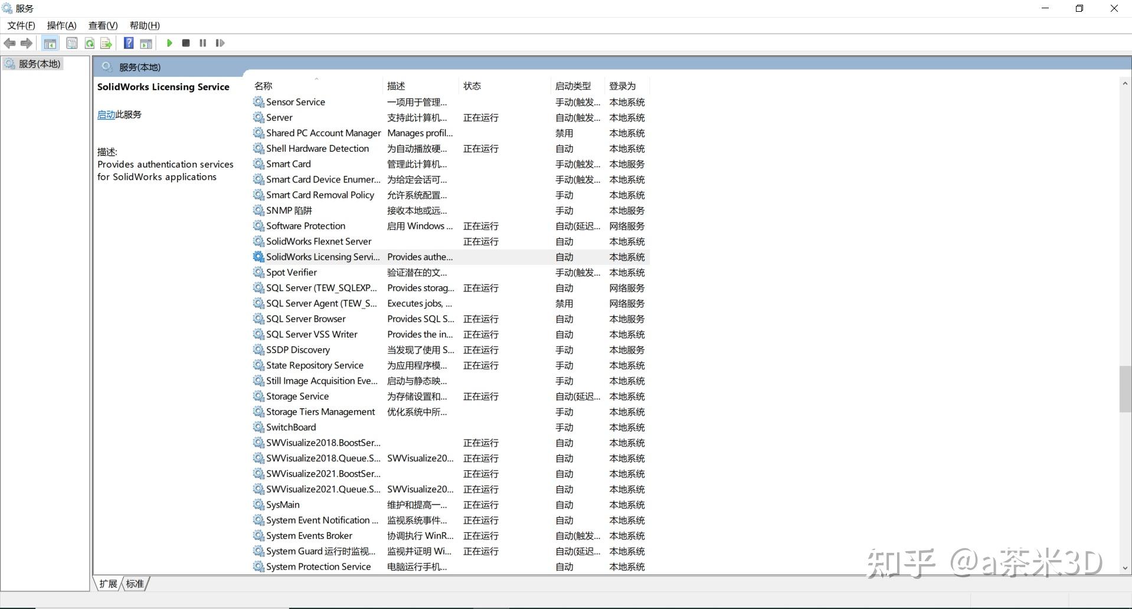Open the 帮助(H) menu
1132x609 pixels.
(x=145, y=25)
